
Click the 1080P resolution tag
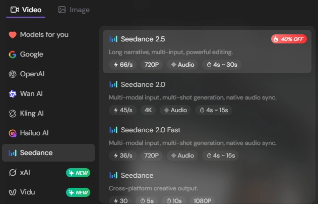pyautogui.click(x=203, y=201)
